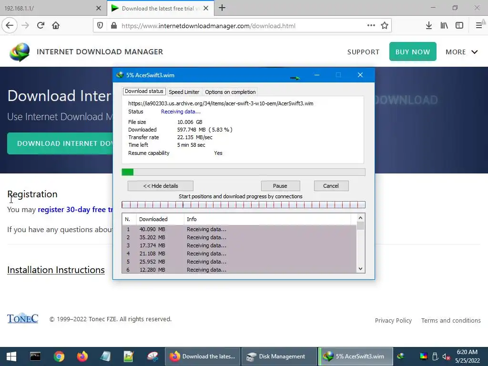488x366 pixels.
Task: Expand the MORE menu on the website
Action: 461,52
